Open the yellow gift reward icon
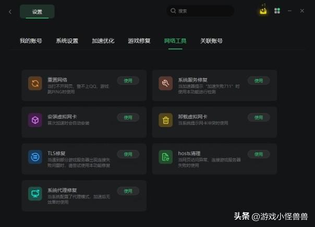This screenshot has height=227, width=315. coord(263,10)
